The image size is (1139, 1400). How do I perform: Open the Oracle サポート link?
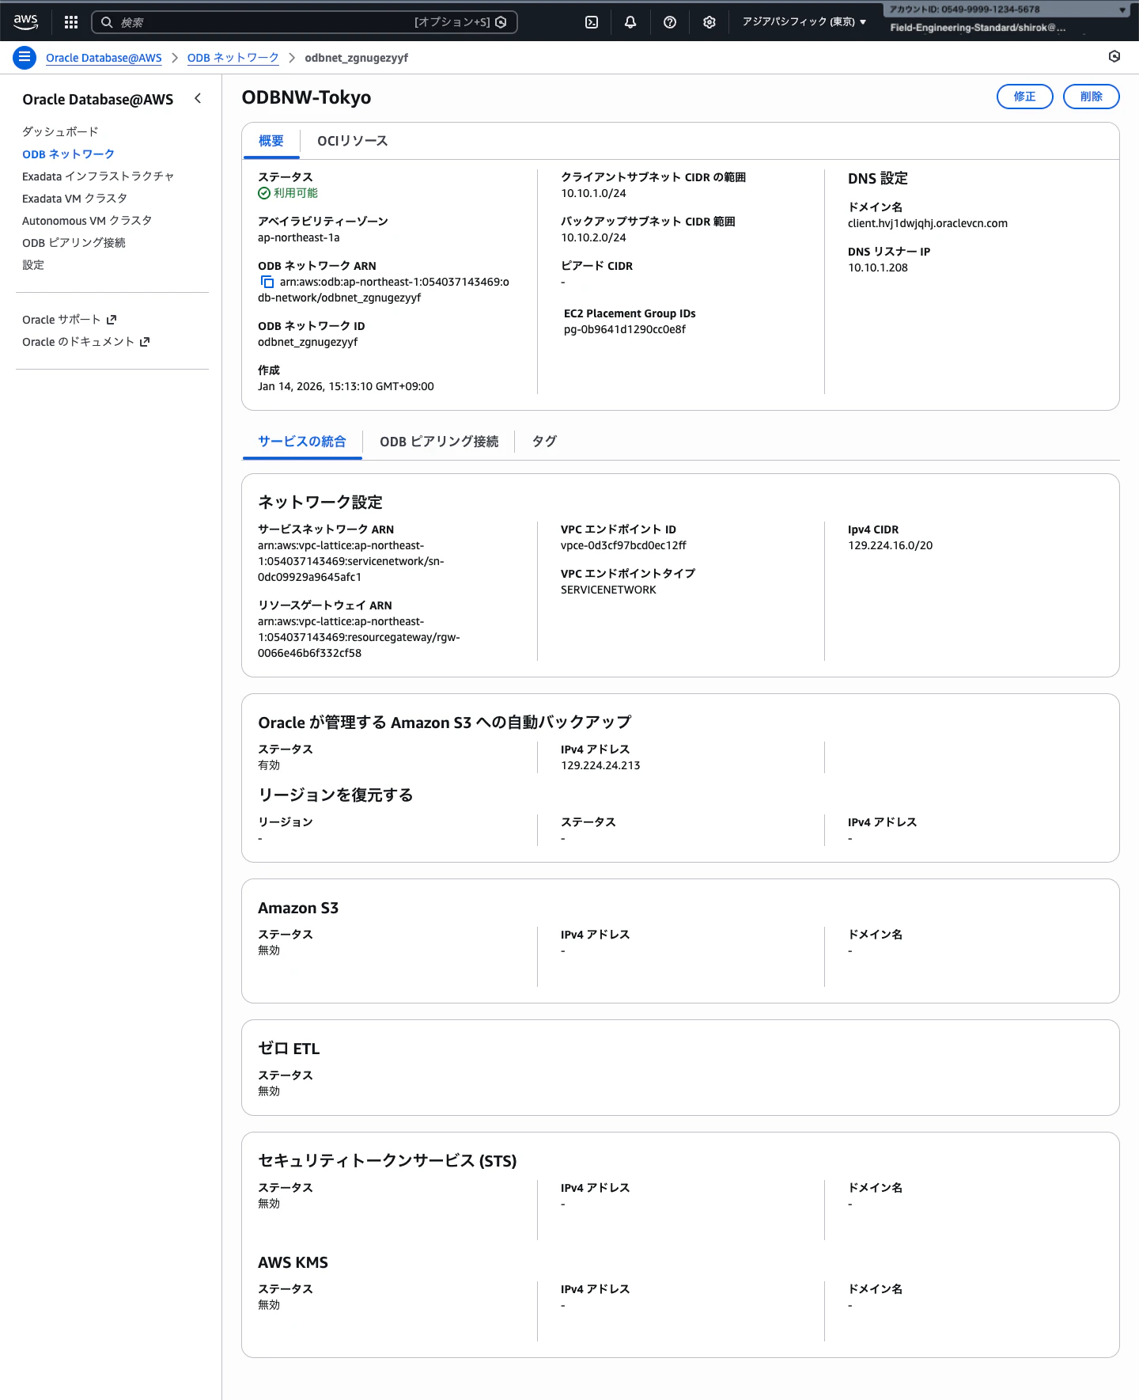(x=69, y=320)
